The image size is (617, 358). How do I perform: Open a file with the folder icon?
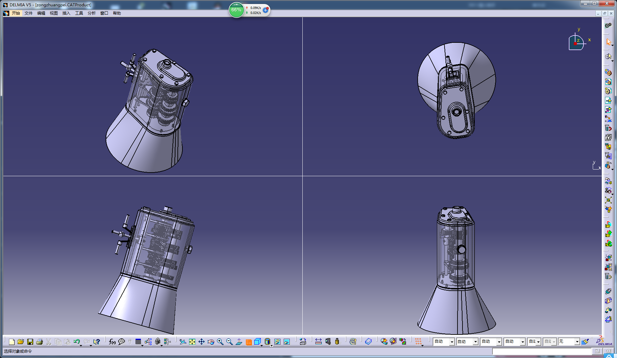click(x=21, y=342)
